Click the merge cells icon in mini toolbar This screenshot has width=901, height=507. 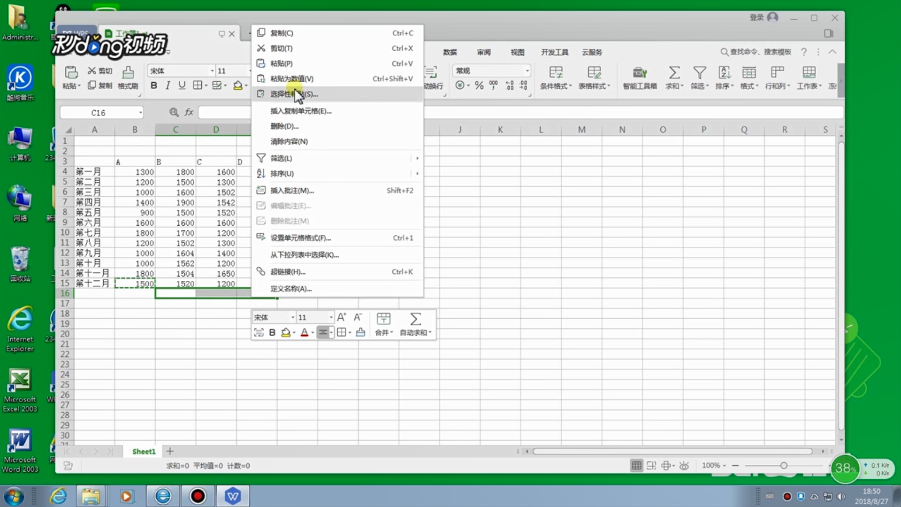click(383, 319)
